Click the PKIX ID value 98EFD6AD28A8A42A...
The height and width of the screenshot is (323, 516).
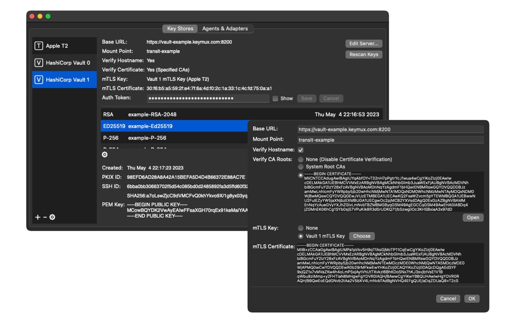click(x=186, y=177)
